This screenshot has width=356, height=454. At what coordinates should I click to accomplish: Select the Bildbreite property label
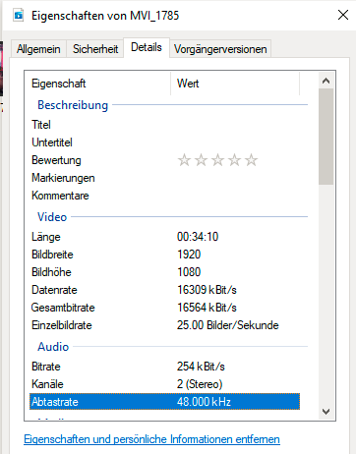(x=52, y=255)
